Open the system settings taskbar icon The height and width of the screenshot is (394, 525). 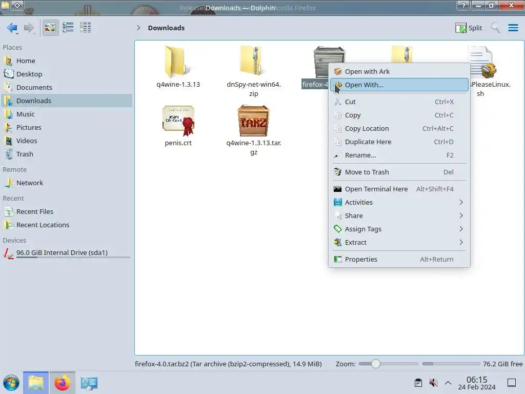[x=89, y=383]
